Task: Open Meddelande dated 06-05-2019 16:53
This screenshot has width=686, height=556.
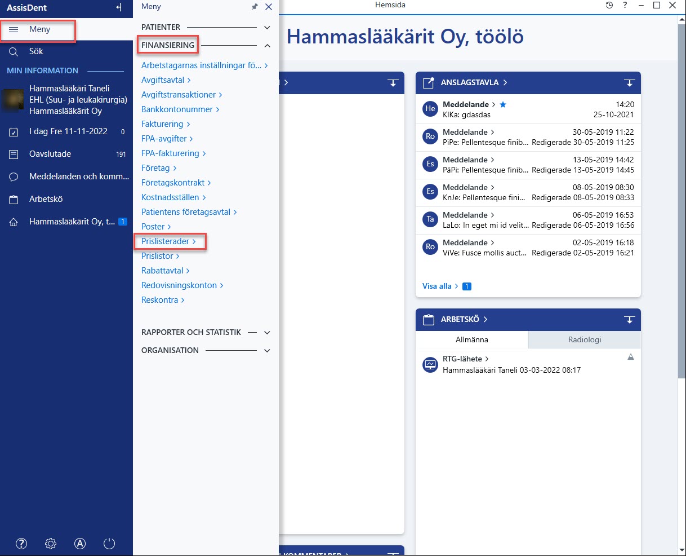Action: 528,220
